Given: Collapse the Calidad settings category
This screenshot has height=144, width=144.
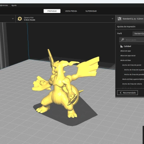Looking at the screenshot, I should coord(127,46).
